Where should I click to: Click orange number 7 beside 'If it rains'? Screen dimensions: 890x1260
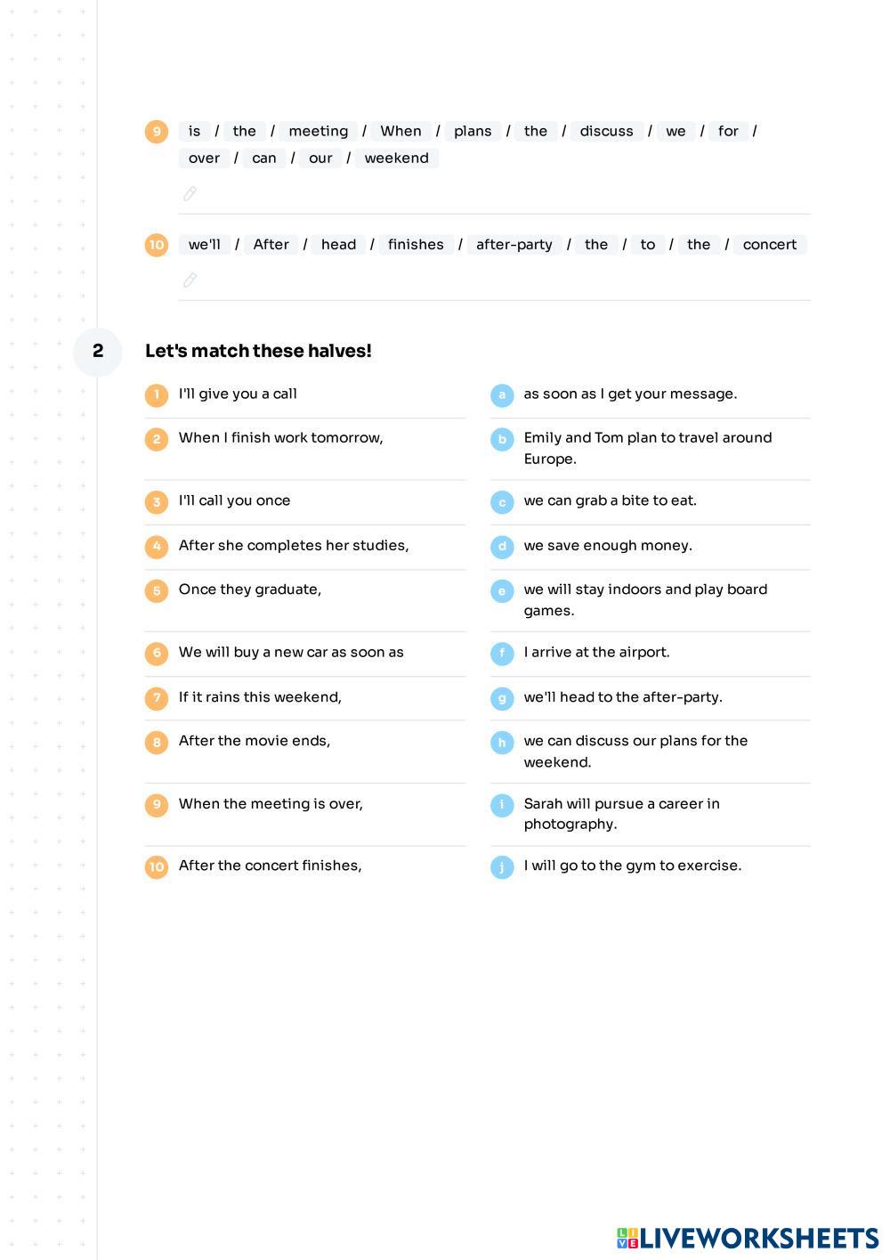[x=157, y=697]
